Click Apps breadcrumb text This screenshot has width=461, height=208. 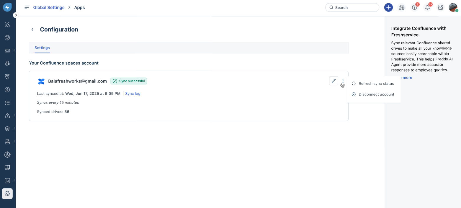point(79,7)
